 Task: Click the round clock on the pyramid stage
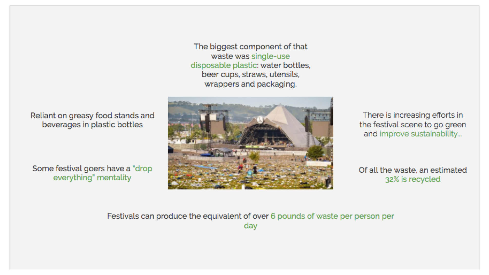(x=260, y=119)
